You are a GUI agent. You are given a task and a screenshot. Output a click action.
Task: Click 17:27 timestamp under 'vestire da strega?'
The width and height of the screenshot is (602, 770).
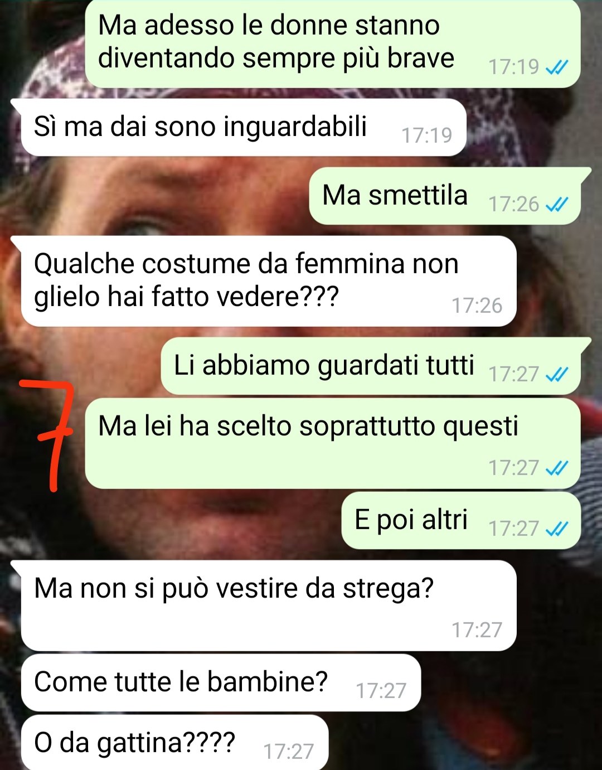(x=477, y=631)
